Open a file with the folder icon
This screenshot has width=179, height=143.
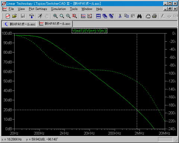pyautogui.click(x=15, y=16)
